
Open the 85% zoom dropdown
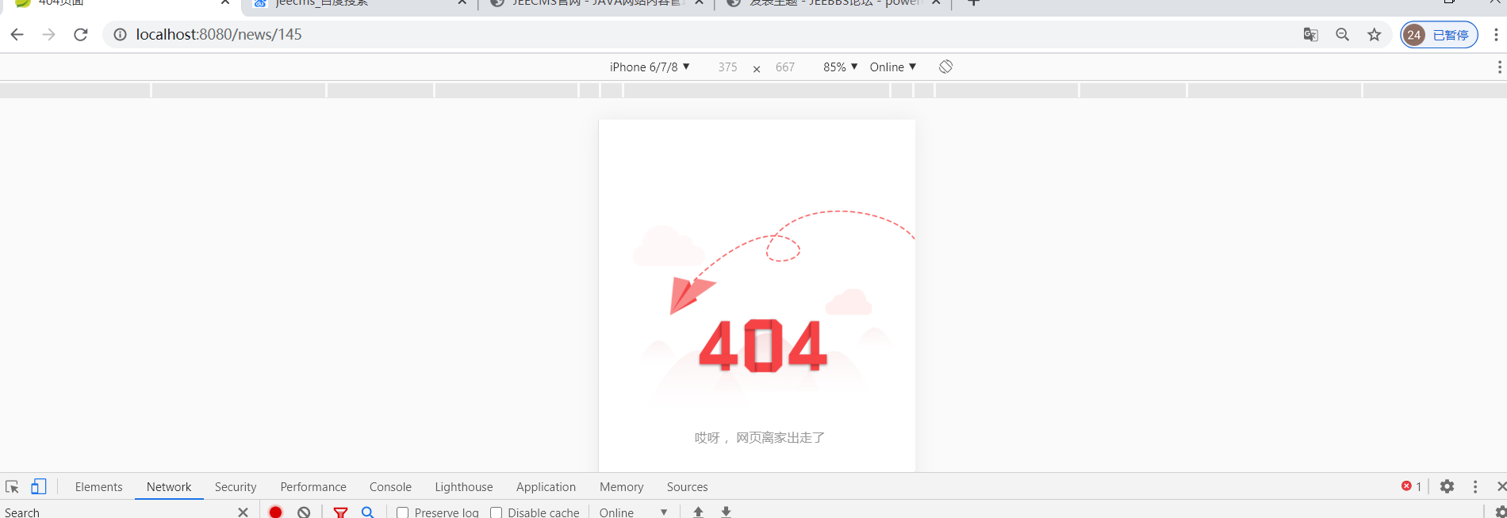coord(840,67)
